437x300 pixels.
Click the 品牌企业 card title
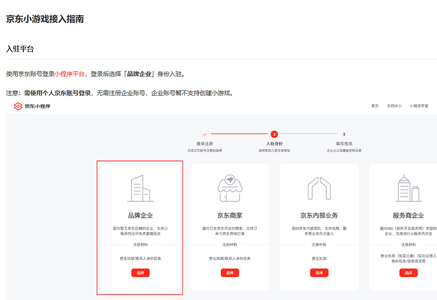click(x=141, y=216)
